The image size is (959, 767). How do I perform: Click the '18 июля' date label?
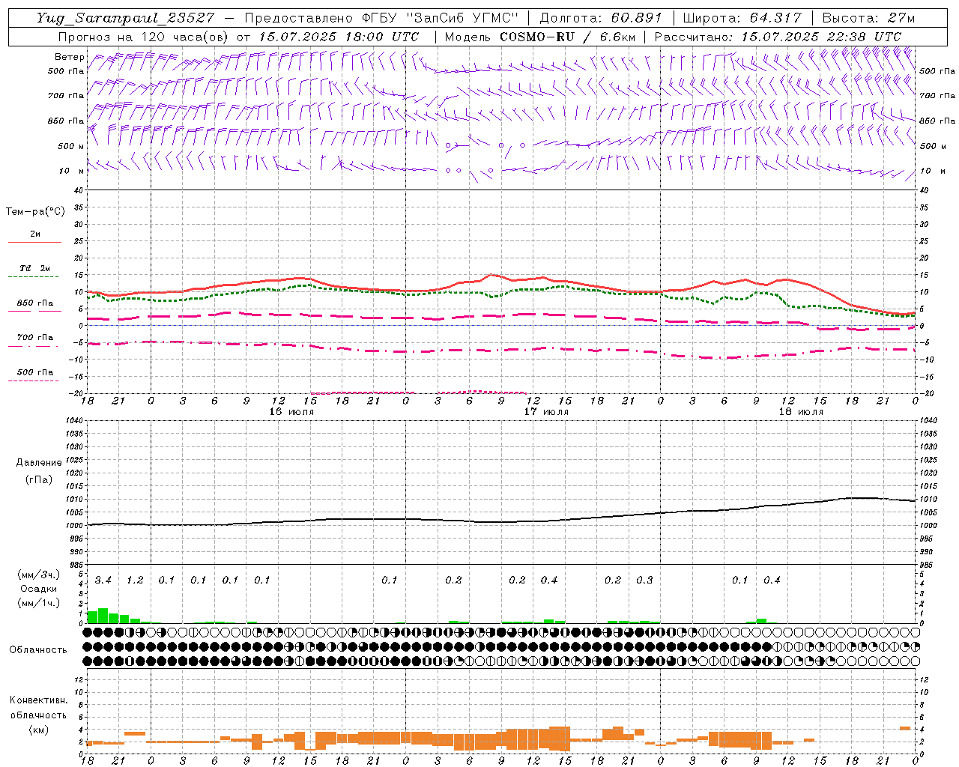click(x=801, y=412)
